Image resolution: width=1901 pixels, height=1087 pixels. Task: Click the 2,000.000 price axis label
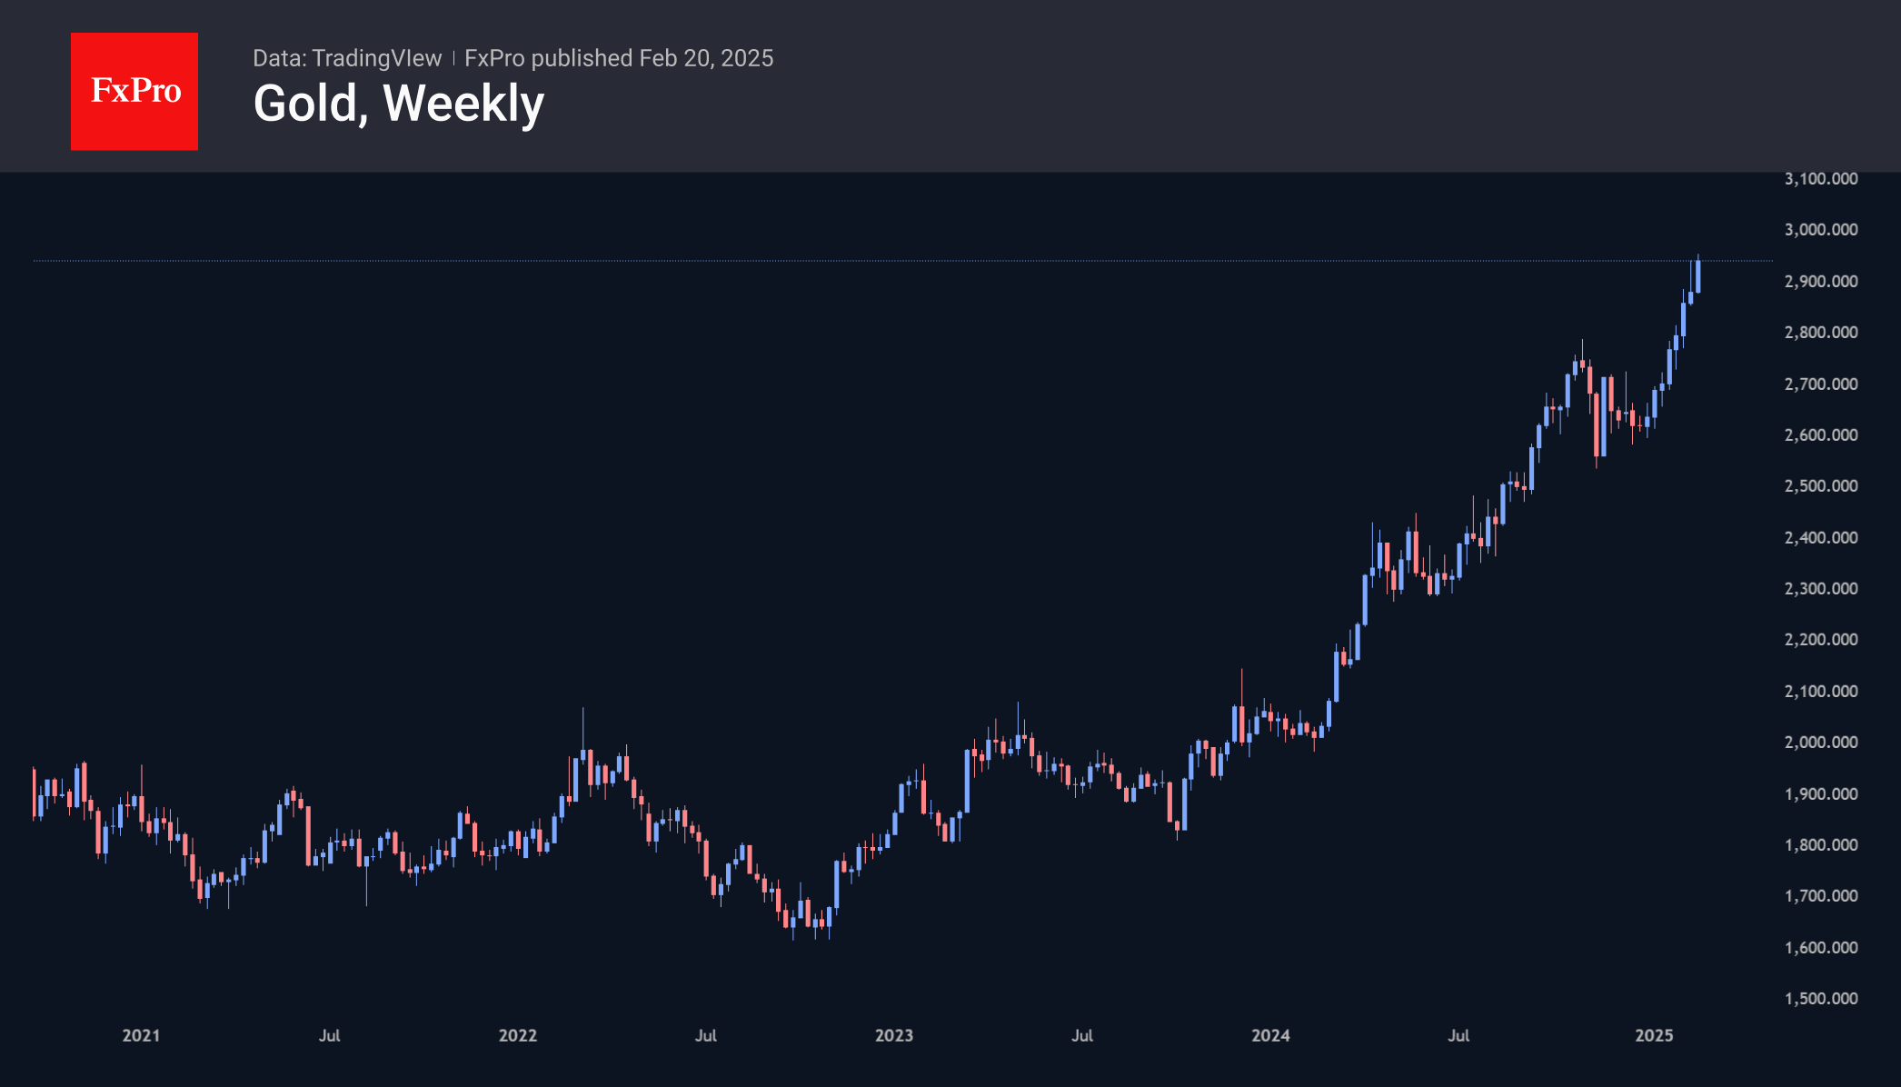pyautogui.click(x=1821, y=743)
